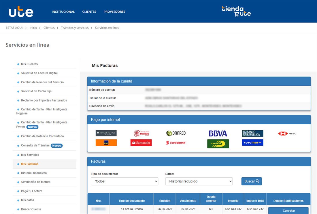Pay with Santander logo
The width and height of the screenshot is (317, 214).
click(x=141, y=142)
